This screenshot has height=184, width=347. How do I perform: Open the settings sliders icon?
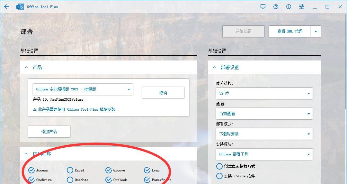pyautogui.click(x=301, y=7)
